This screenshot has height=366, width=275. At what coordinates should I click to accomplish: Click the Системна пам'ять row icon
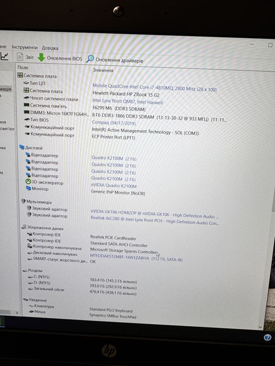27,105
